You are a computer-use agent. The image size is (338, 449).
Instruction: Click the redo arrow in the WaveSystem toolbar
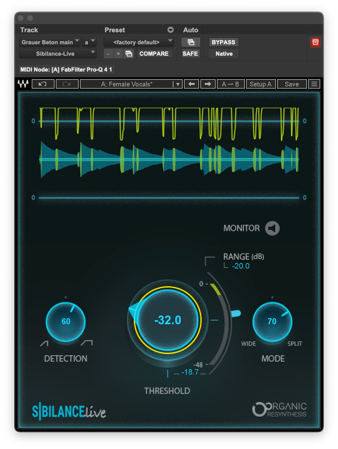(67, 84)
